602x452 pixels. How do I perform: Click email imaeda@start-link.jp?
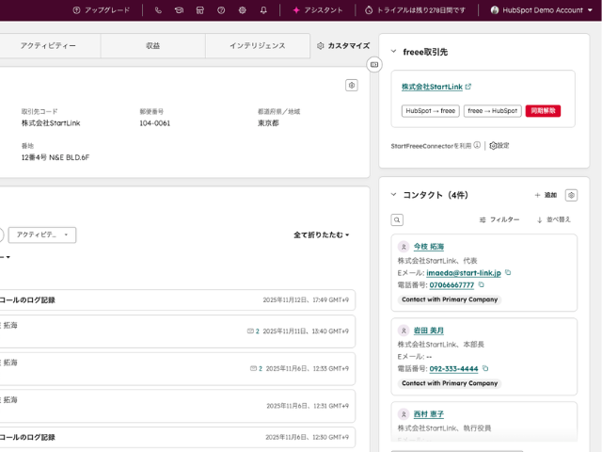464,273
